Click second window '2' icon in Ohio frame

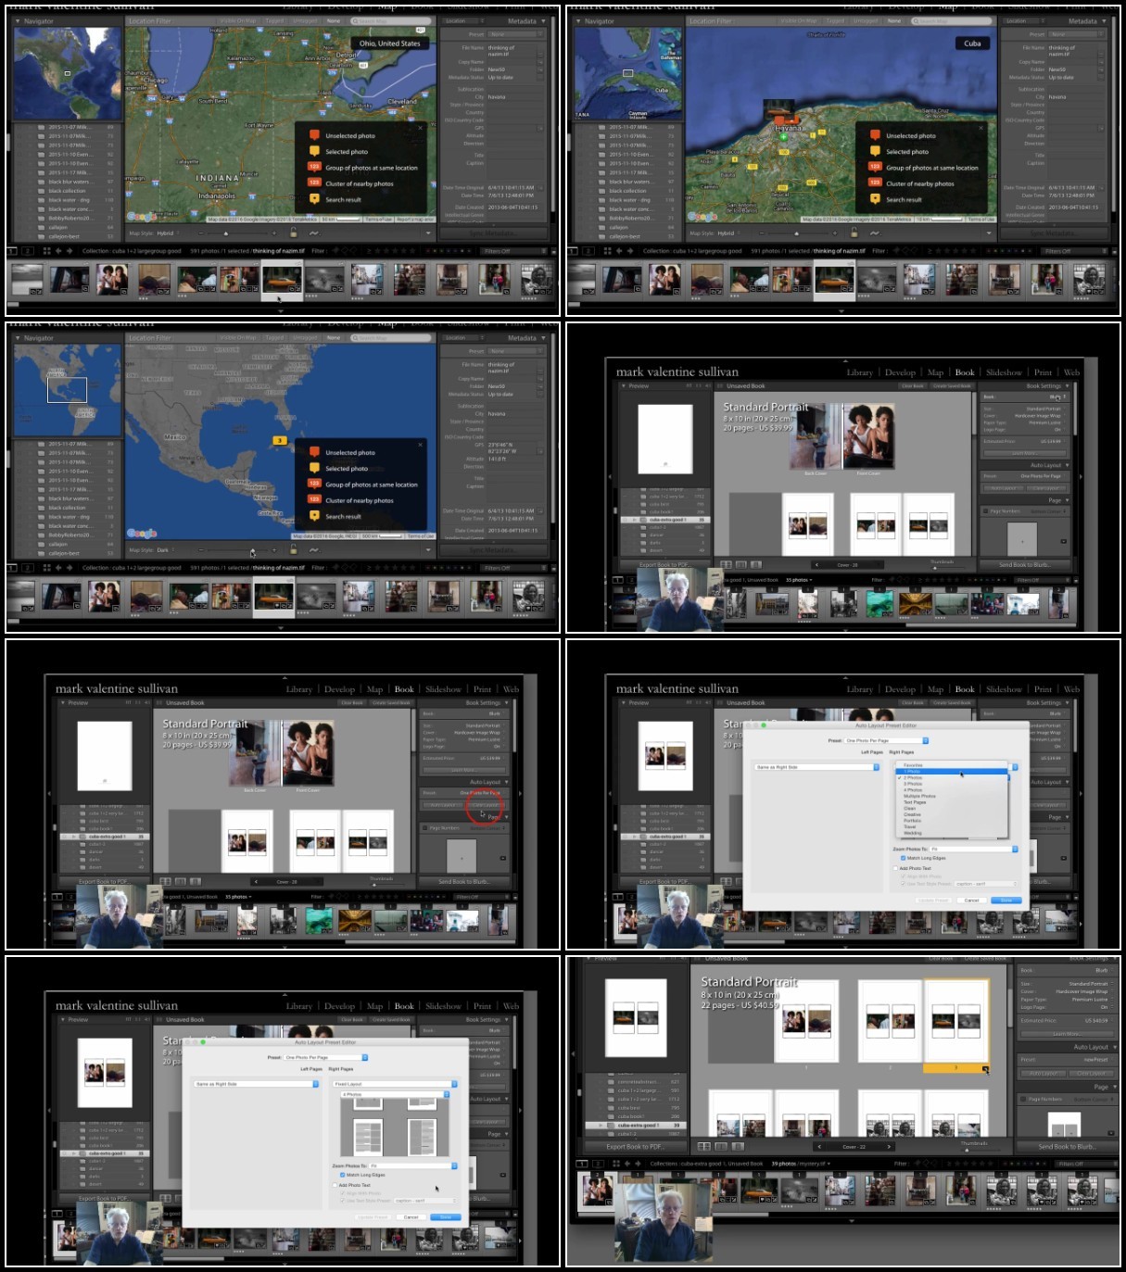click(28, 251)
